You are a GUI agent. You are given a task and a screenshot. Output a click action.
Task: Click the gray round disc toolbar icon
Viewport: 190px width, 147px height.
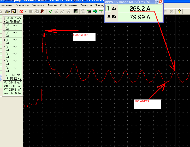click(31, 11)
